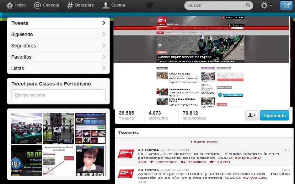295x184 pixels.
Task: Open Favoritos in the sidebar
Action: pyautogui.click(x=58, y=57)
